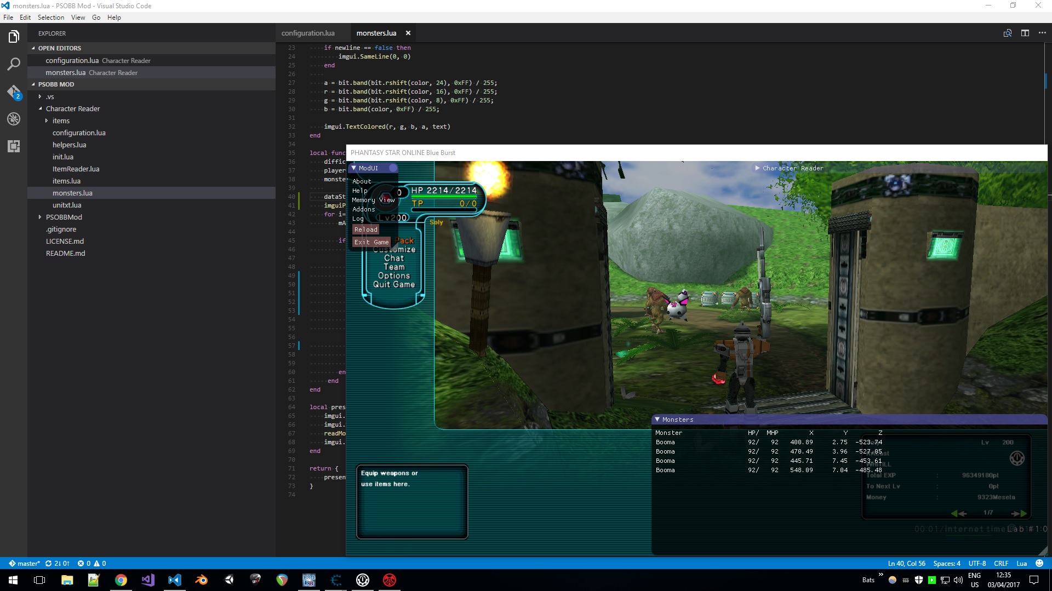This screenshot has height=591, width=1052.
Task: Switch to the configuration.lua tab
Action: (x=308, y=33)
